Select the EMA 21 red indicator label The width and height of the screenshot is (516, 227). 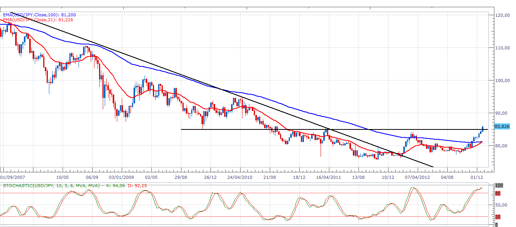tap(38, 20)
